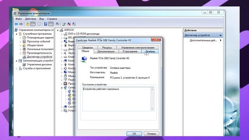Viewport: 249px width, 140px height.
Task: Click the Управление дисками icon
Action: (24, 65)
